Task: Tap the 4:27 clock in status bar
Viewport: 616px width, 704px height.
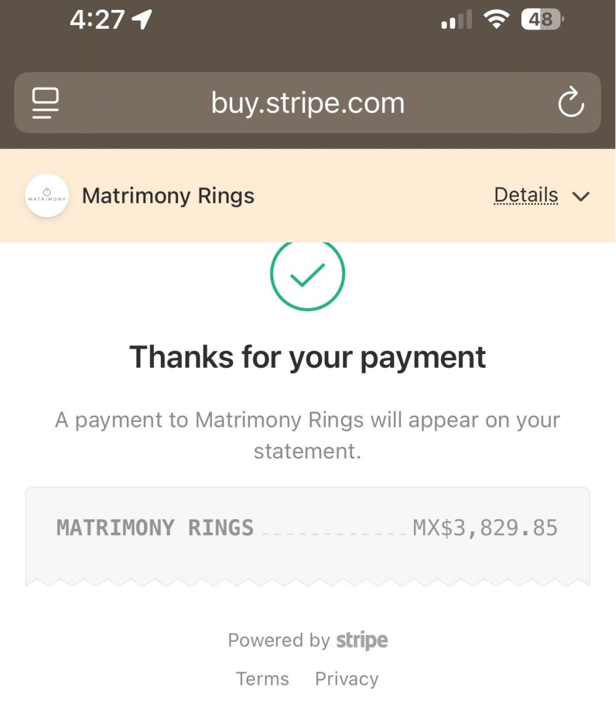Action: point(97,20)
